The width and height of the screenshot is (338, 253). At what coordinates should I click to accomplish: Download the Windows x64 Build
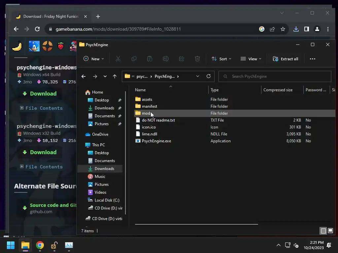[x=40, y=94]
